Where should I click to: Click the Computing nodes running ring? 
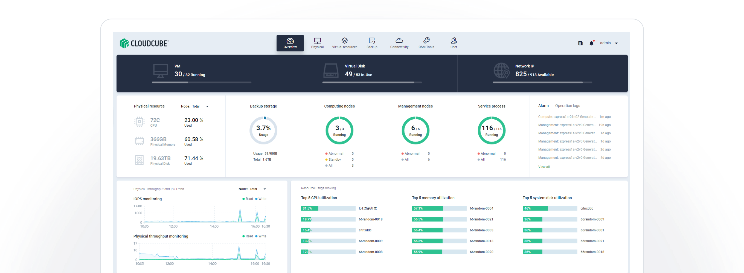[x=339, y=130]
